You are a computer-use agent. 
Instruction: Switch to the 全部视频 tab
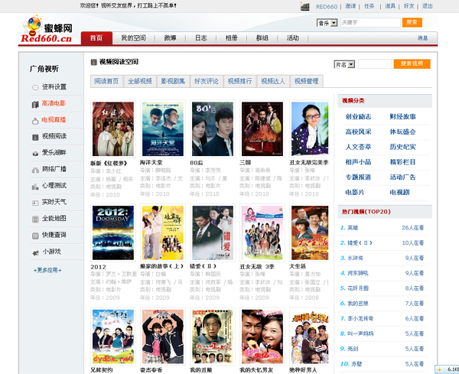(x=140, y=81)
